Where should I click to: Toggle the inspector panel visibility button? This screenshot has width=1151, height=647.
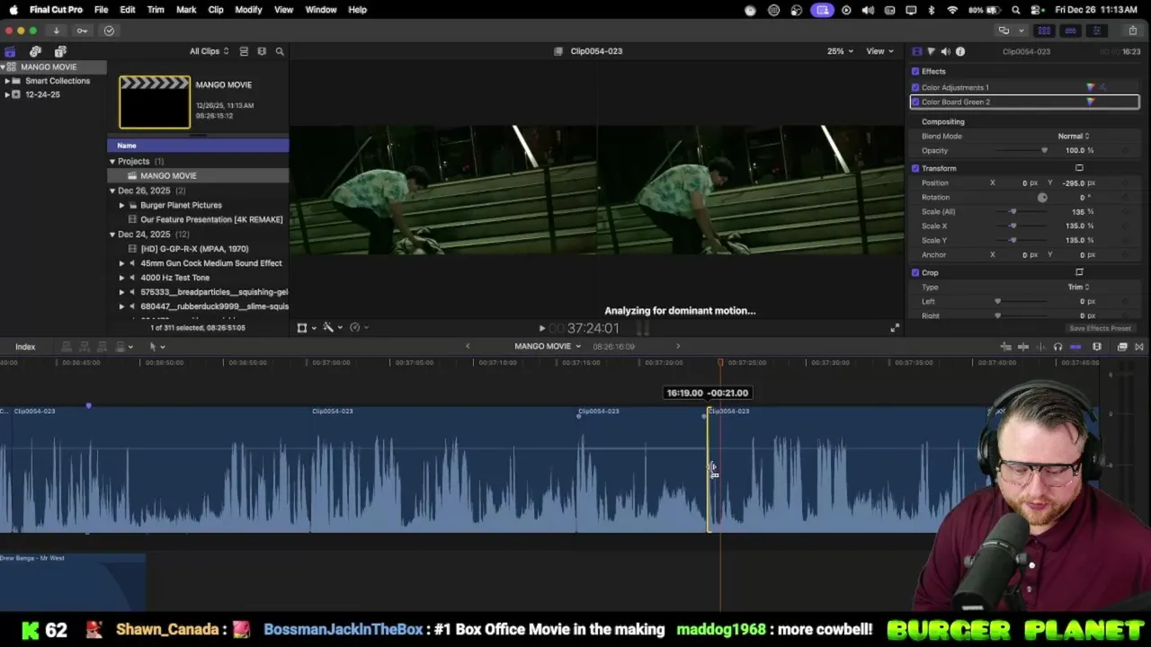(x=1096, y=31)
